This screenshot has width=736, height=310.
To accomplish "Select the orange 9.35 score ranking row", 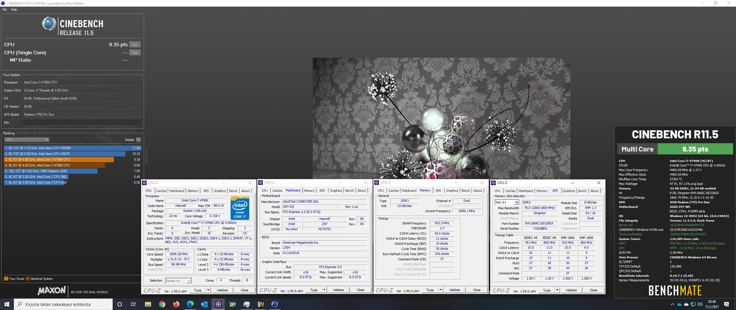I will click(72, 160).
